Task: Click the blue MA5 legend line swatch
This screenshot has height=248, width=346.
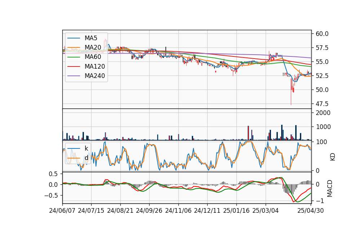Action: click(x=74, y=38)
